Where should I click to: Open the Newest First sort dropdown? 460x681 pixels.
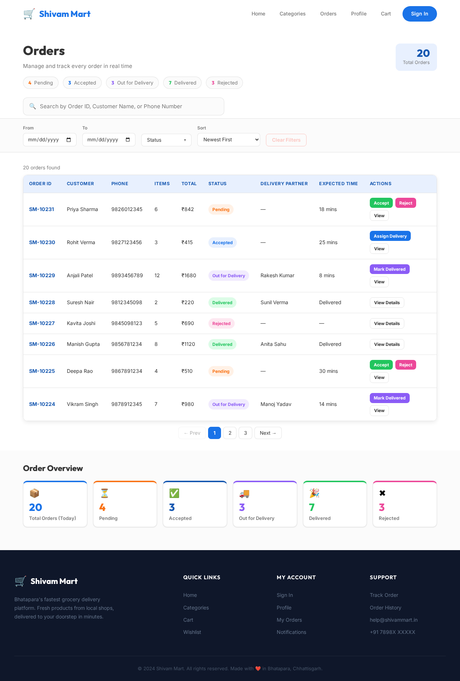(229, 140)
